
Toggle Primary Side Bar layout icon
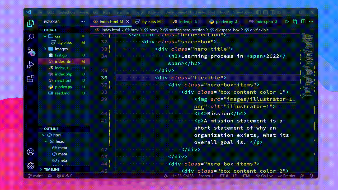click(259, 12)
